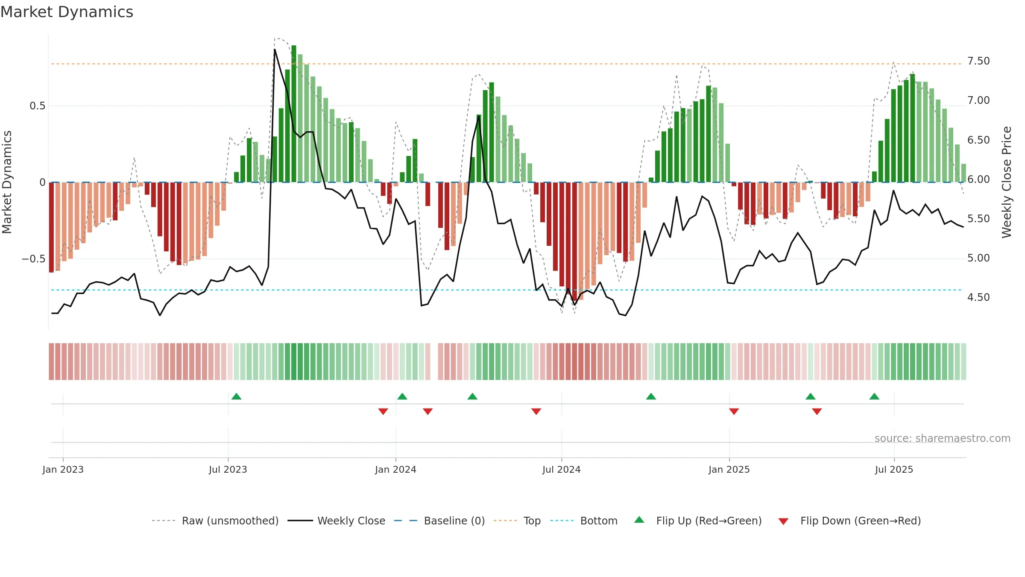Click the Jan 2024 x-axis label

point(396,469)
